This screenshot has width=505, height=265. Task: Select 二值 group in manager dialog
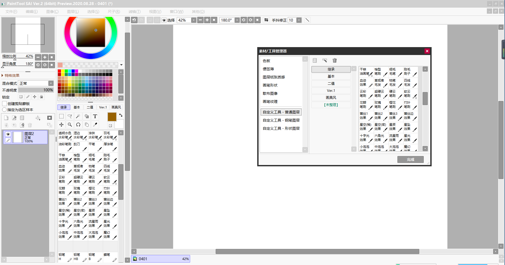pos(331,83)
